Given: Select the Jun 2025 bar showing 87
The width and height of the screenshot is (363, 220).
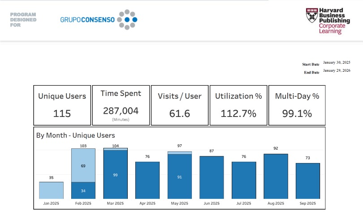Looking at the screenshot, I should pyautogui.click(x=212, y=177).
